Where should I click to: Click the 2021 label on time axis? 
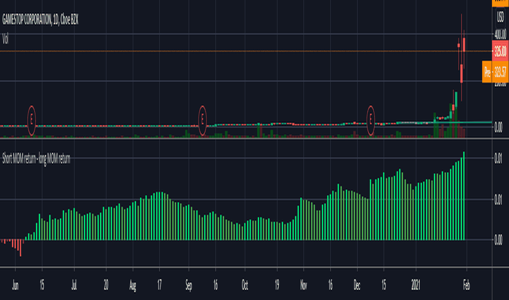tap(416, 285)
